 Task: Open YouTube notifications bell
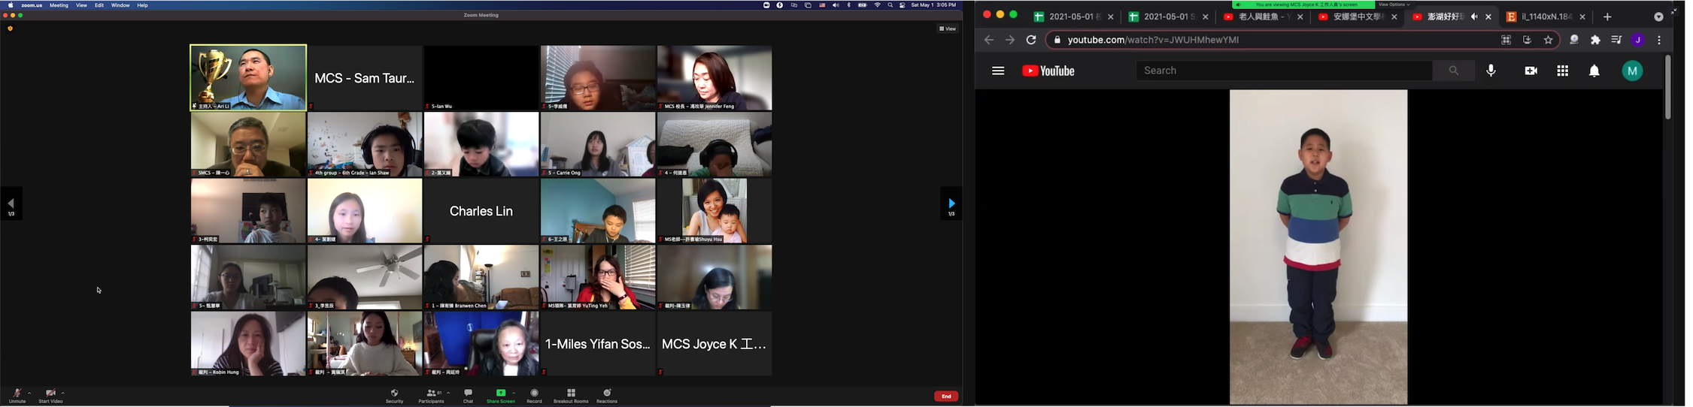click(x=1594, y=71)
